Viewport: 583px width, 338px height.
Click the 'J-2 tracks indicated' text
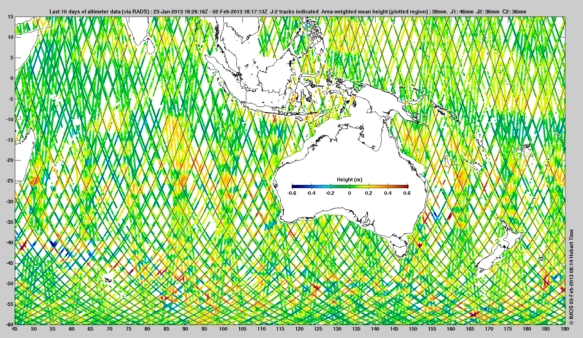pos(295,12)
